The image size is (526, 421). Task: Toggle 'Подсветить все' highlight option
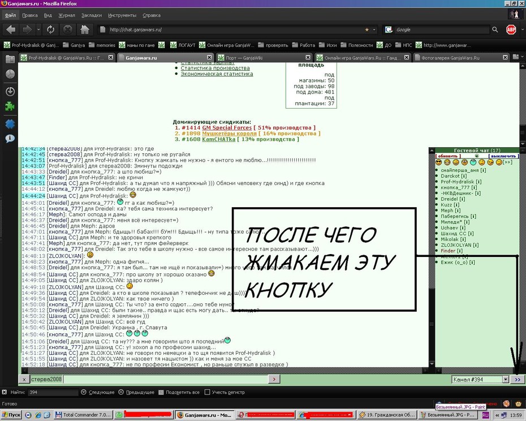pos(179,392)
